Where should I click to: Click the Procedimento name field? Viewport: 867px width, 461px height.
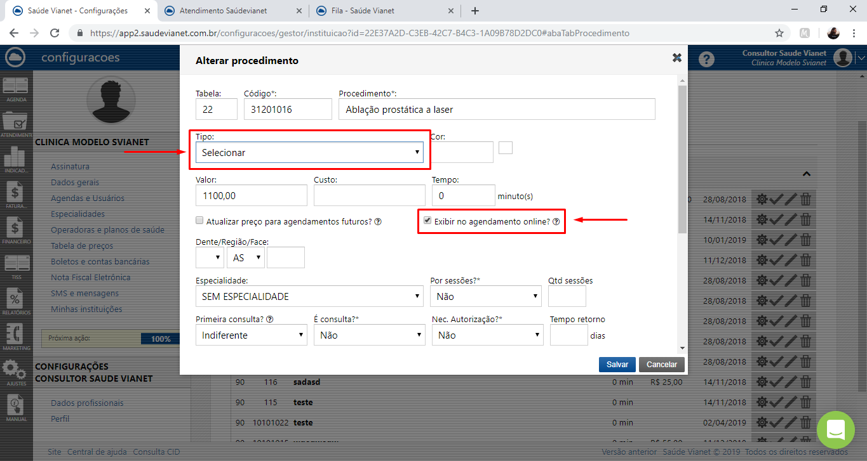pos(497,109)
